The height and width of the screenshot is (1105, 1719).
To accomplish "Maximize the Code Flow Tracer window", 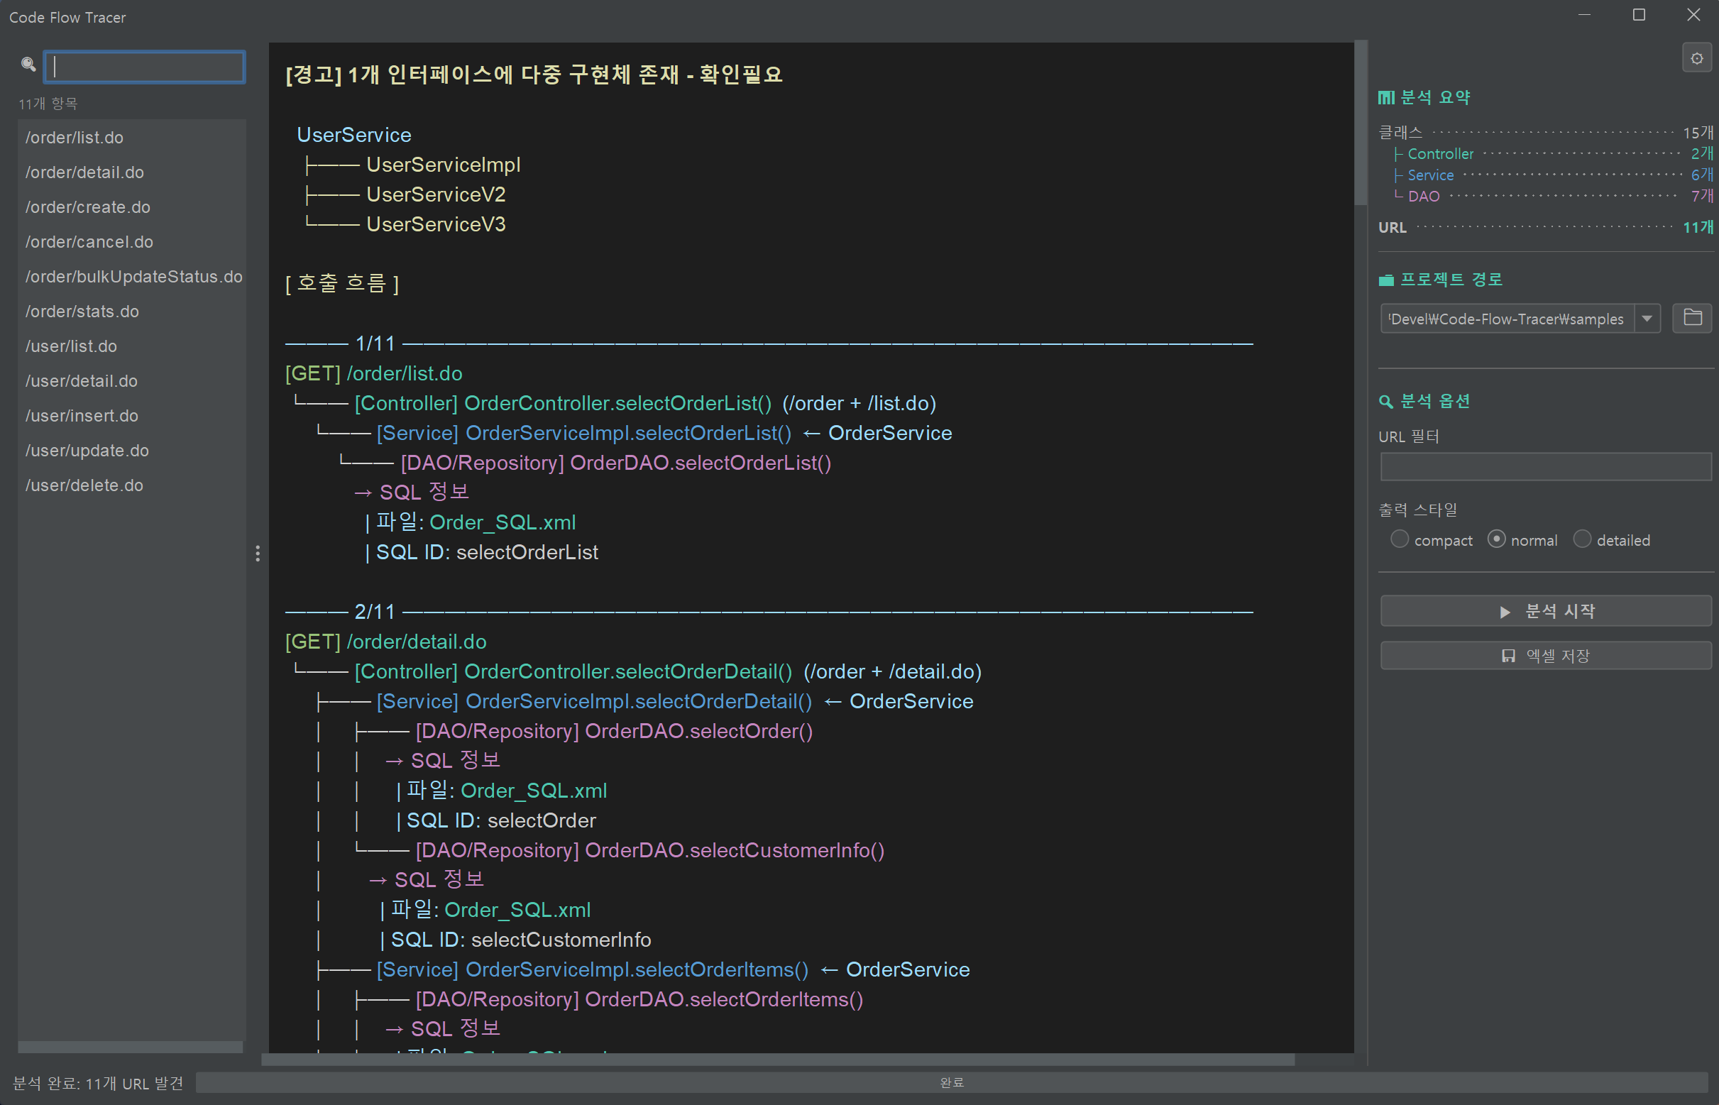I will [1639, 15].
